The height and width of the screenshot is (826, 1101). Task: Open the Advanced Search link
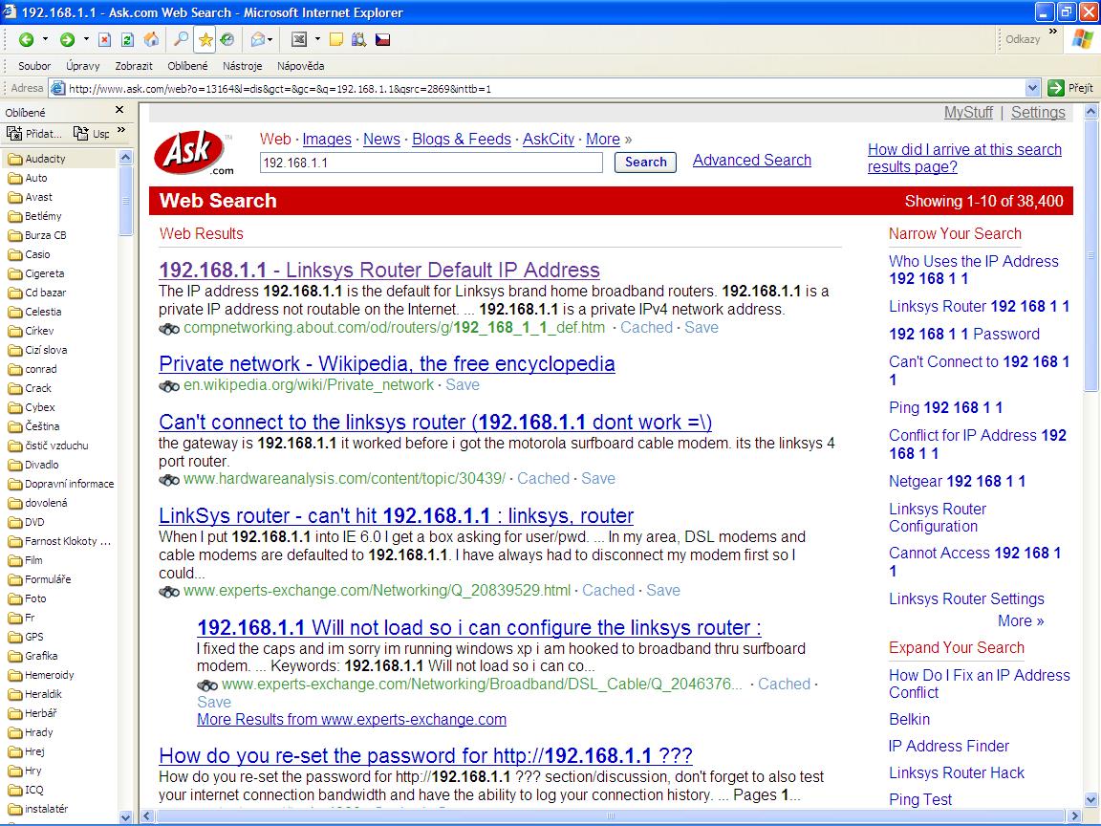pos(752,161)
